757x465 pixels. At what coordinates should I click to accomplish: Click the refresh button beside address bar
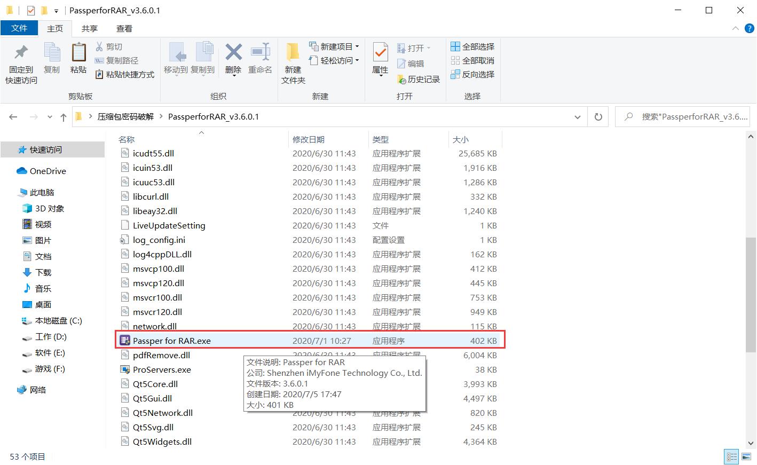598,117
